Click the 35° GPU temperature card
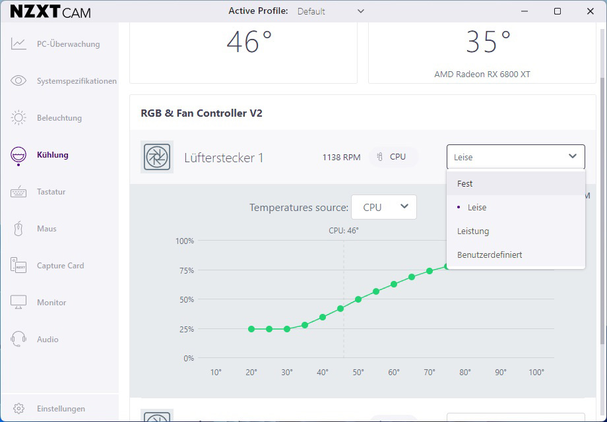The height and width of the screenshot is (422, 607). coord(482,53)
